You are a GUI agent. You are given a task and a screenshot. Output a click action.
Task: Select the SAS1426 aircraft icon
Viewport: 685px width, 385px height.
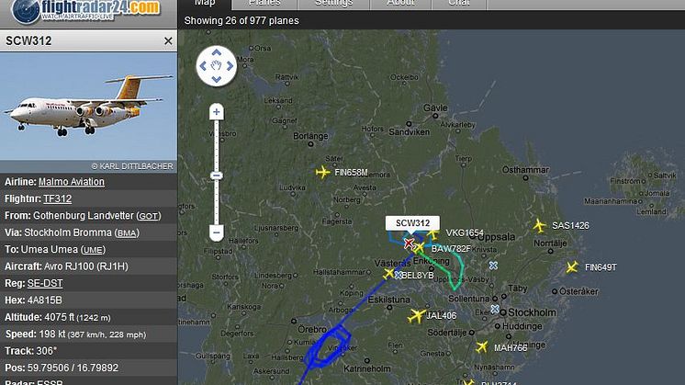tap(540, 226)
